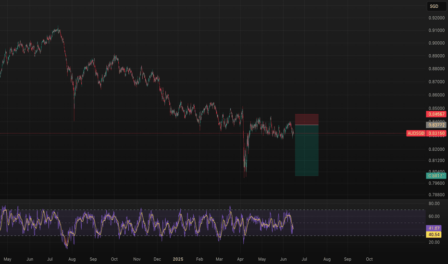Click the 60.00 RSI scale label
This screenshot has height=264, width=448.
[434, 216]
